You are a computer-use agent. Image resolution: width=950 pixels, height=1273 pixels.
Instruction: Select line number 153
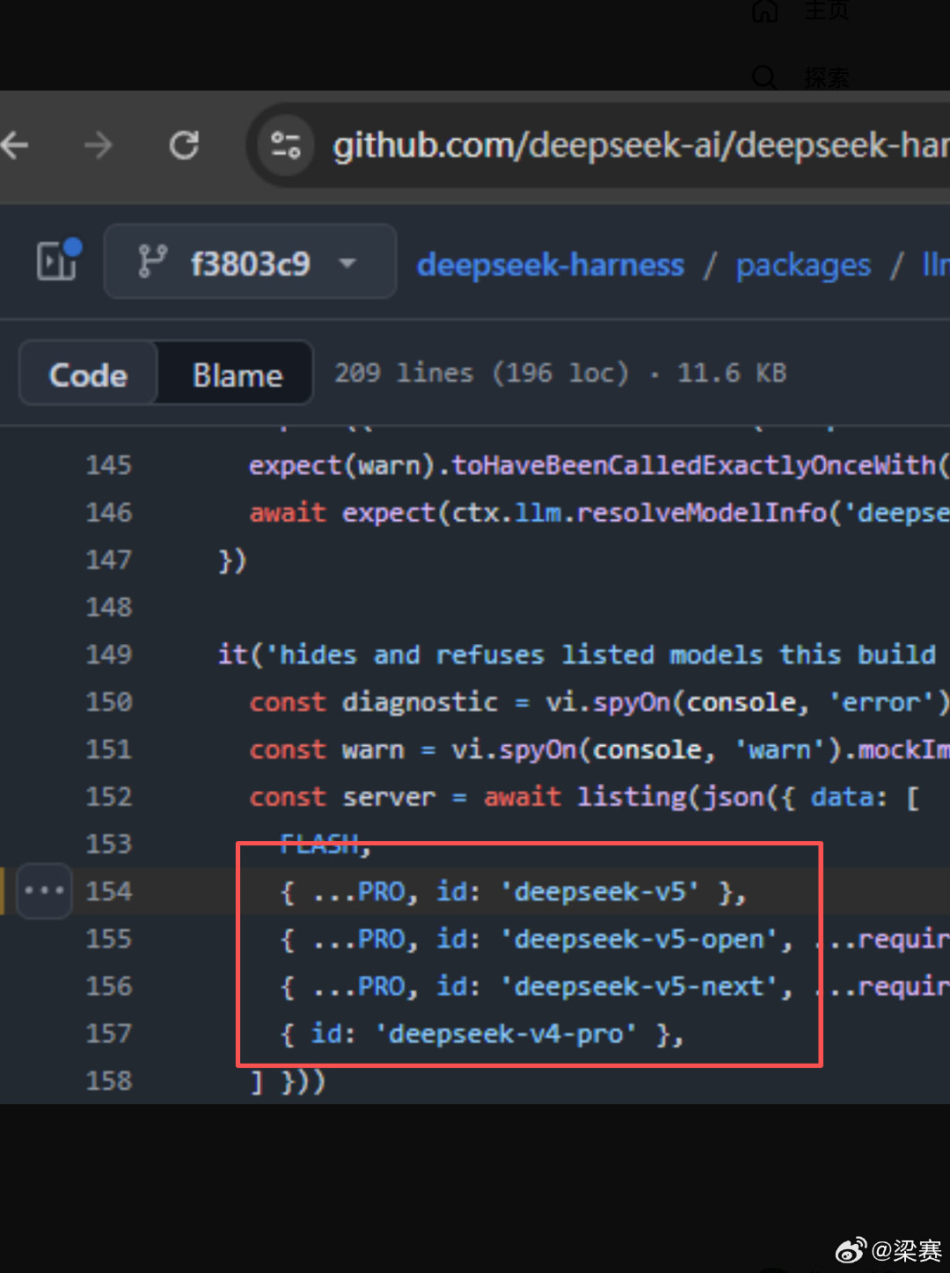click(x=109, y=845)
